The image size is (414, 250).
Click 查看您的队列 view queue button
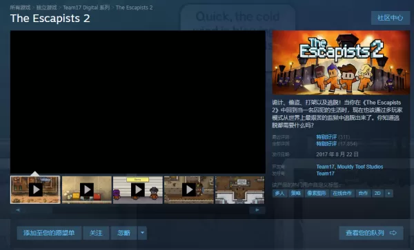371,233
